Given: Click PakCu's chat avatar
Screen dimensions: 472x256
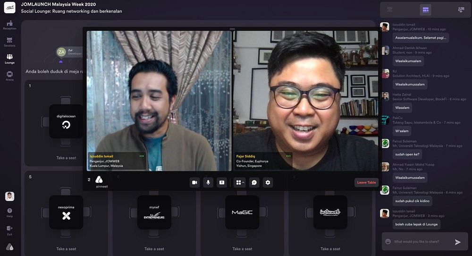Looking at the screenshot, I should pyautogui.click(x=385, y=120).
